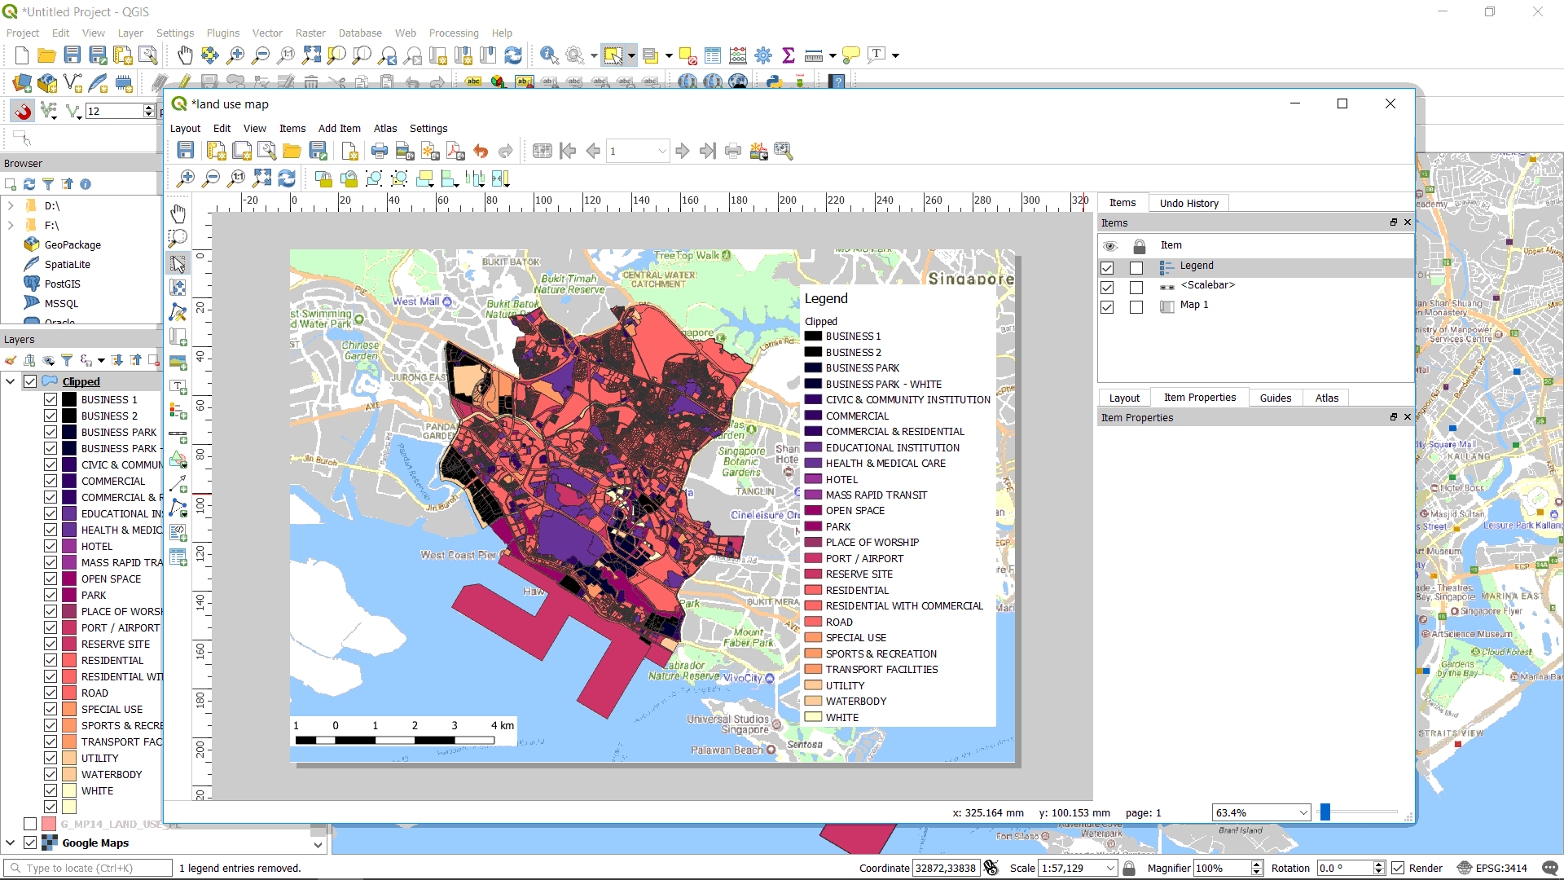Click the Add Label tool
Viewport: 1564px width, 880px height.
click(178, 386)
